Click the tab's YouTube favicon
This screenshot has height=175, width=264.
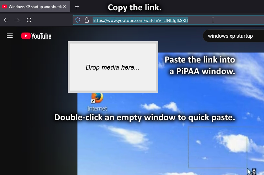pyautogui.click(x=5, y=6)
